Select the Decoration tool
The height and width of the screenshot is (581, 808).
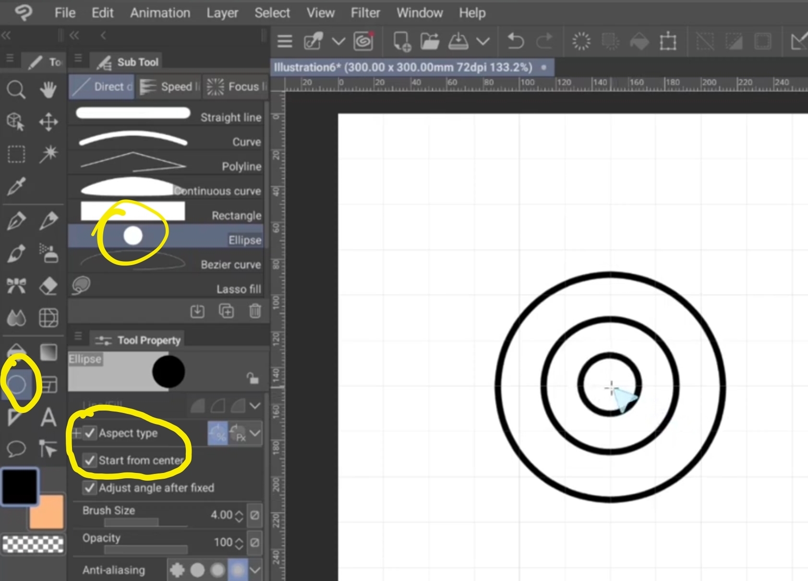pyautogui.click(x=16, y=286)
